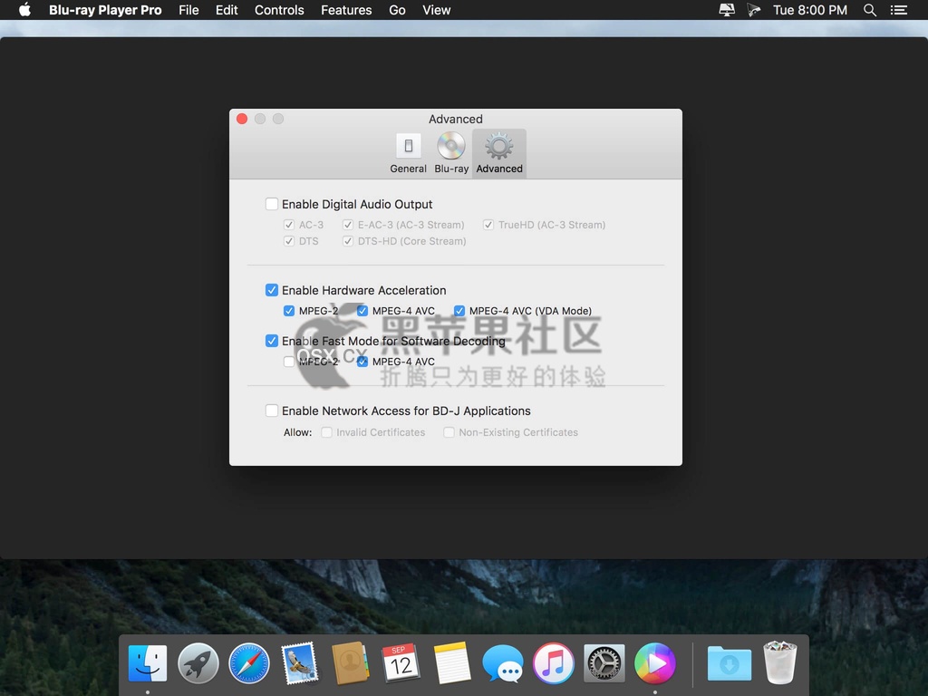This screenshot has width=928, height=696.
Task: Open the Edit menu
Action: coord(227,10)
